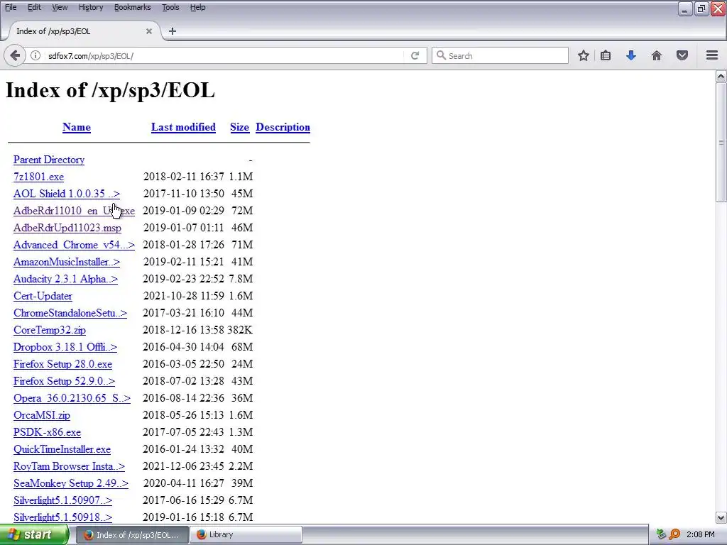Bookmark this page with the star icon
727x545 pixels.
[x=584, y=55]
